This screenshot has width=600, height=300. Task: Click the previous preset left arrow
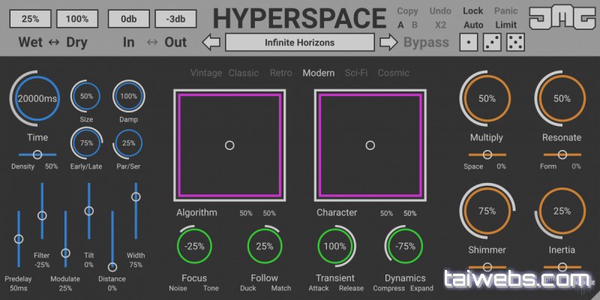pos(212,43)
